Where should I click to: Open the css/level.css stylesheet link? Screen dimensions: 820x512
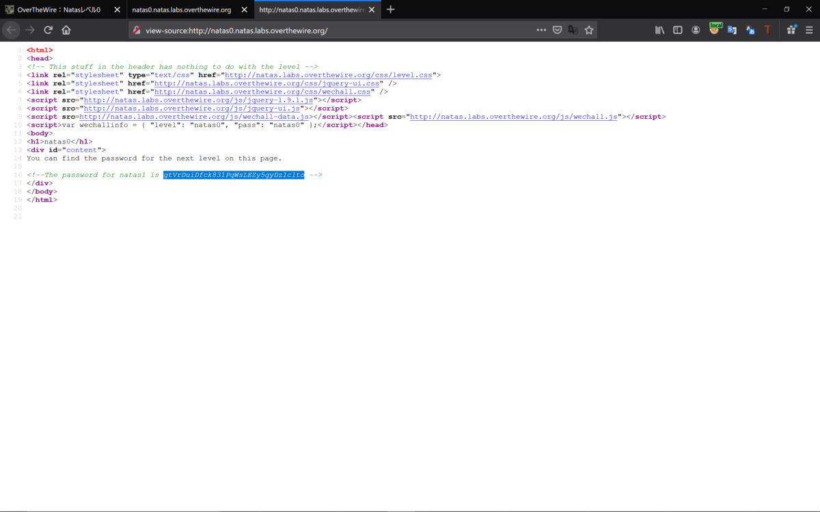(x=329, y=75)
